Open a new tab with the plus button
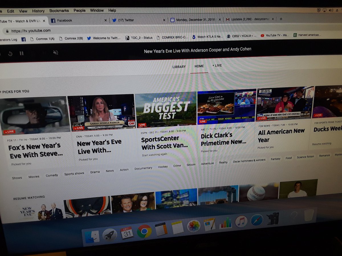 pyautogui.click(x=281, y=19)
